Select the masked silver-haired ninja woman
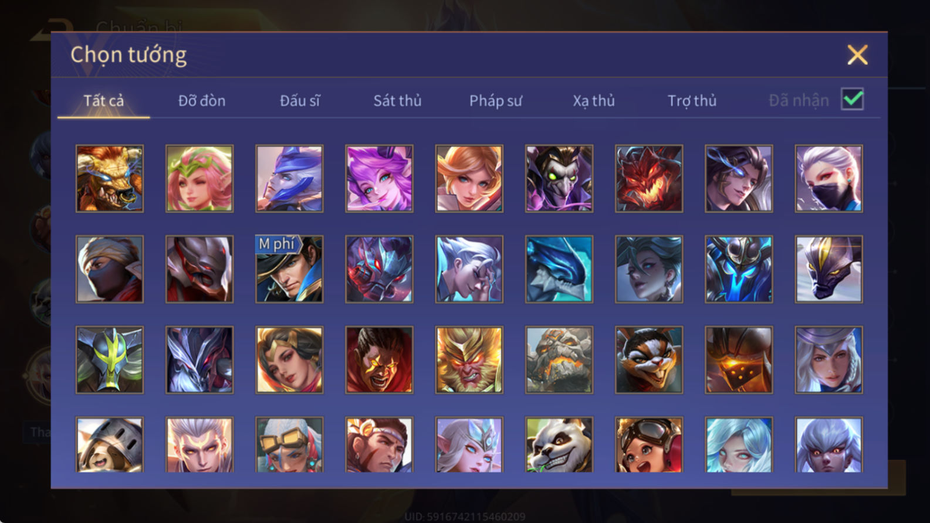 pyautogui.click(x=828, y=178)
